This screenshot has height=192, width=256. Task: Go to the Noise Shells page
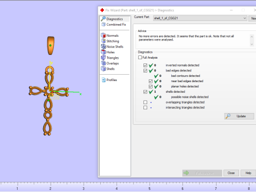pyautogui.click(x=115, y=46)
